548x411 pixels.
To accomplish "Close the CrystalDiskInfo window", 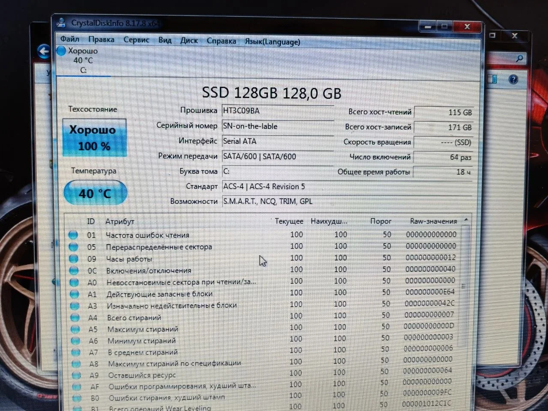I will pos(467,27).
